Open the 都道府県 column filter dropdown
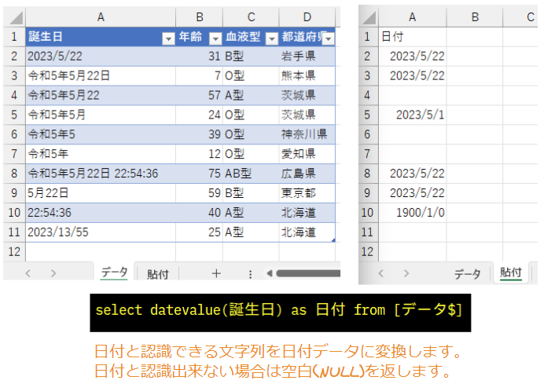Image resolution: width=540 pixels, height=384 pixels. [x=329, y=38]
